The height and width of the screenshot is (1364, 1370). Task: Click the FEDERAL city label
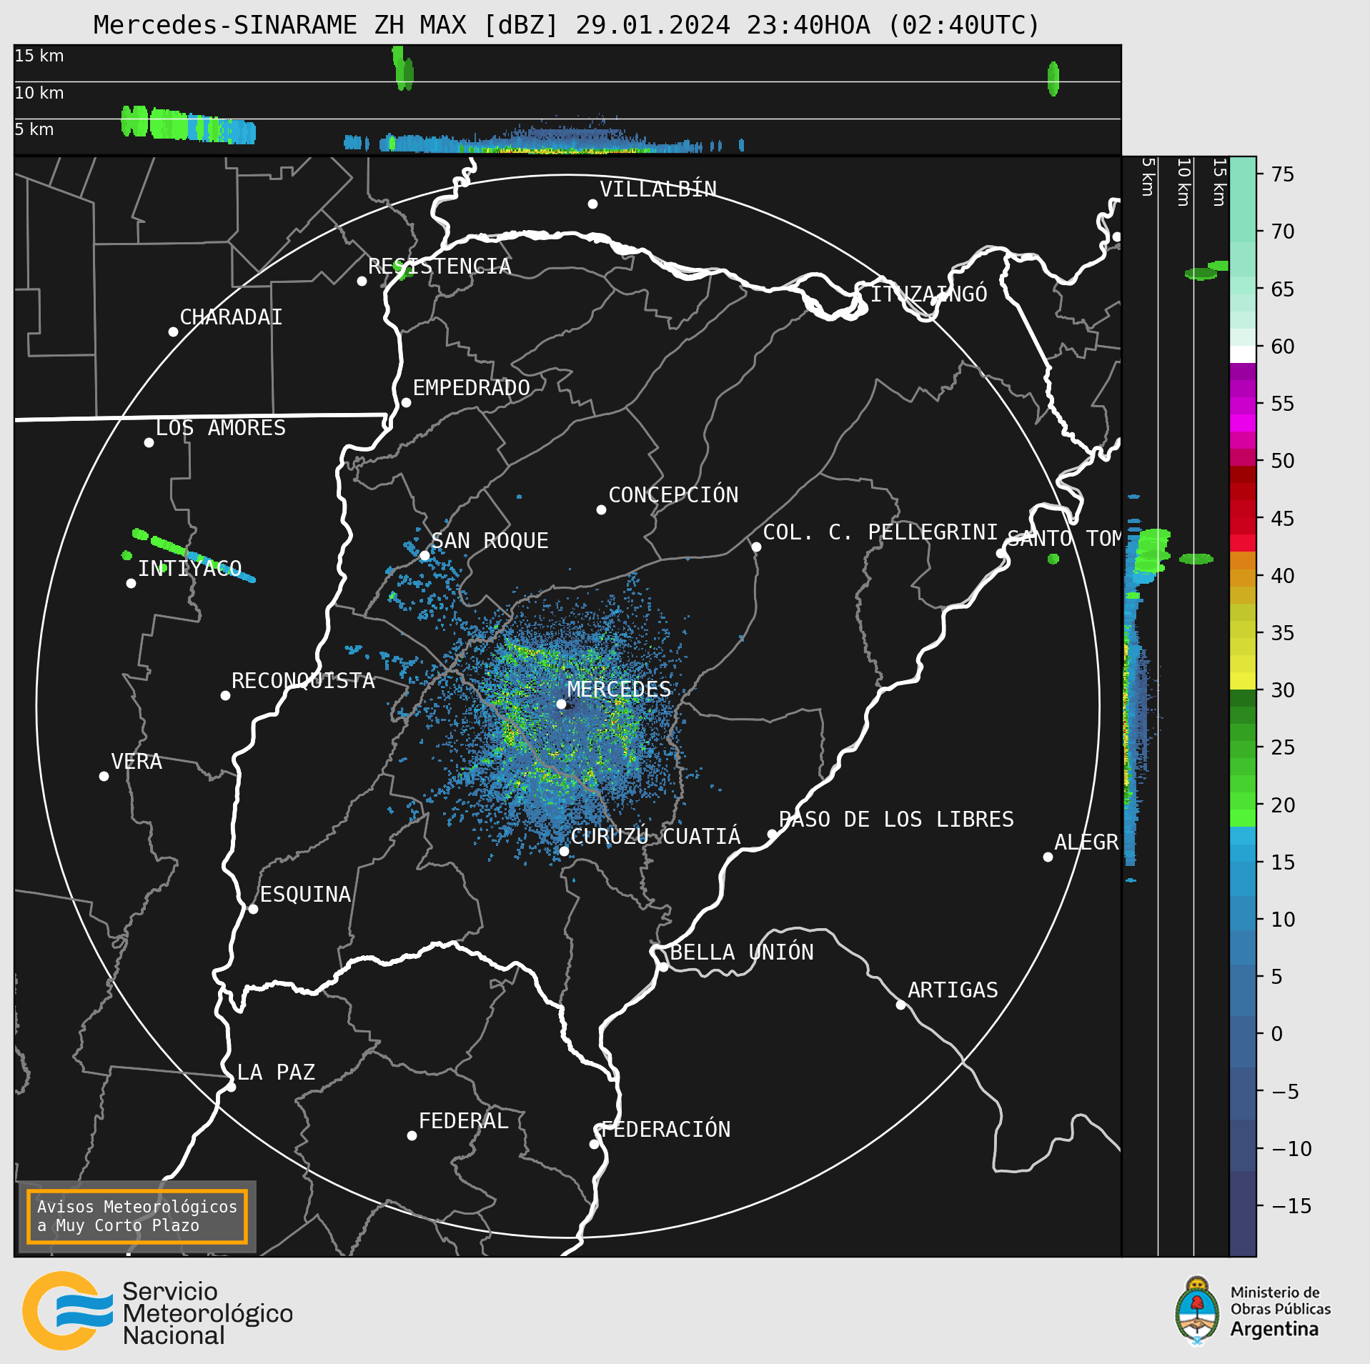463,1121
